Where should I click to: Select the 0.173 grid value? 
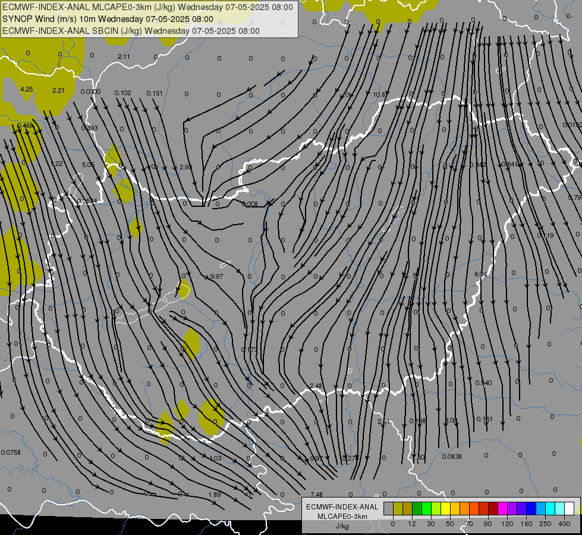point(249,350)
